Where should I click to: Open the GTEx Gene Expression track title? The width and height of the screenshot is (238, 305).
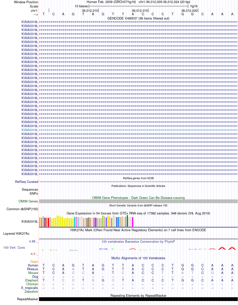(138, 213)
